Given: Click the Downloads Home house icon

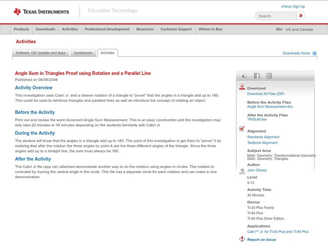Looking at the screenshot, I should [x=314, y=53].
